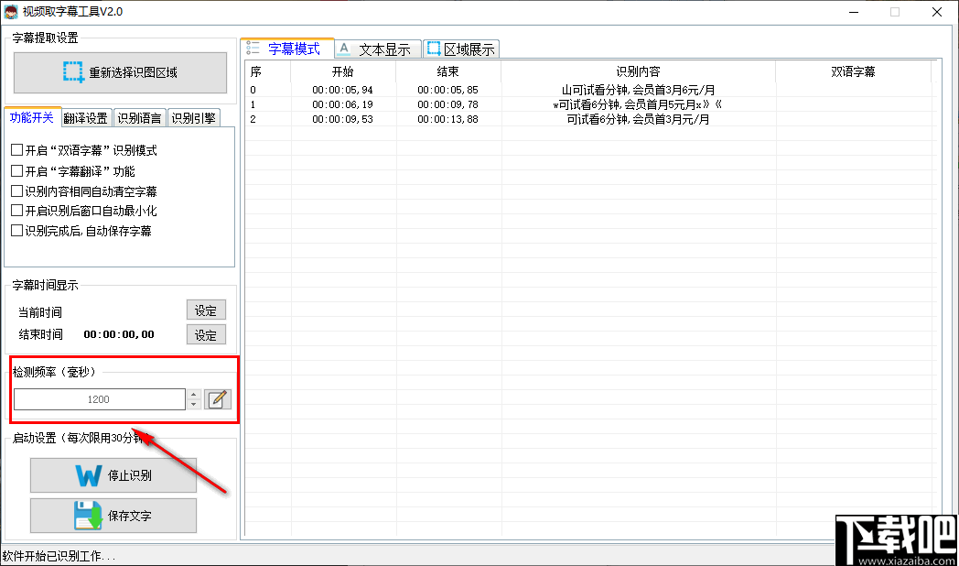Click 设定 beside 当前时间

tap(206, 310)
